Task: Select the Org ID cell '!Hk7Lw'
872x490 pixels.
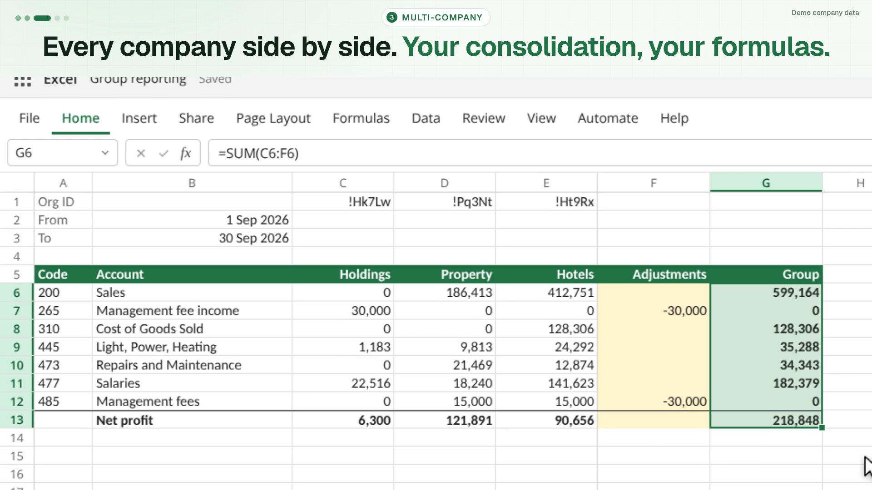Action: coord(343,202)
